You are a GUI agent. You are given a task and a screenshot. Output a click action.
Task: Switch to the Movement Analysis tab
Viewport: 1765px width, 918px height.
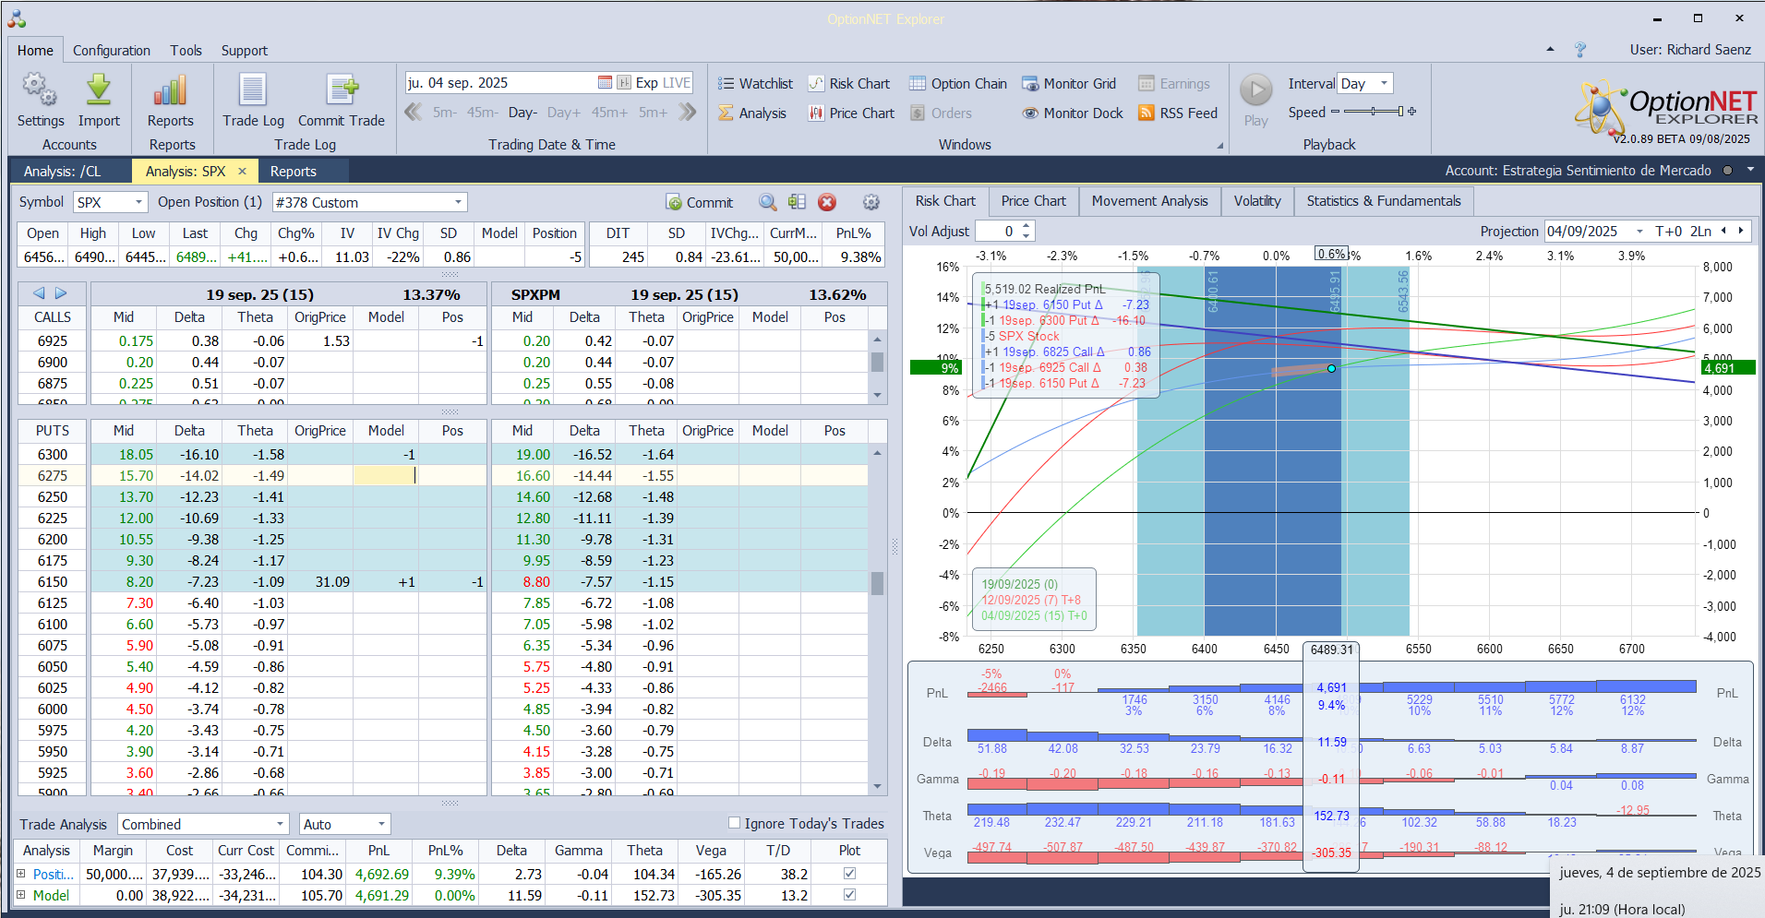point(1149,201)
